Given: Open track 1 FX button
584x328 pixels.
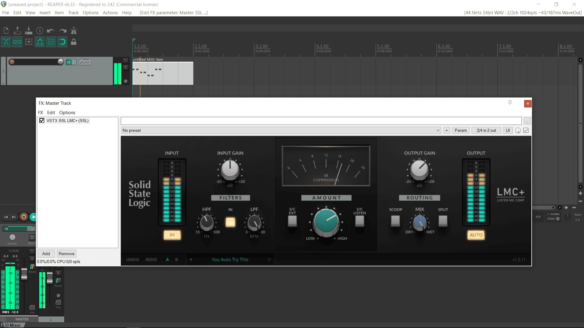Looking at the screenshot, I should [x=69, y=62].
